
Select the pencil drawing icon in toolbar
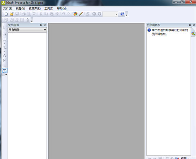[81, 14]
